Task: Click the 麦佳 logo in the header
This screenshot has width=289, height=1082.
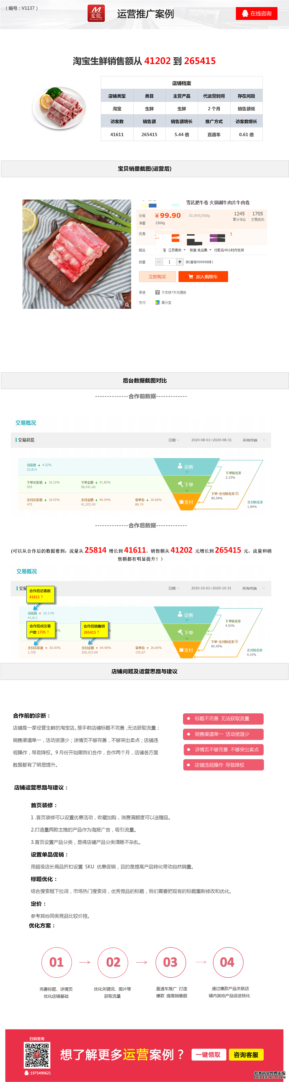Action: (96, 14)
